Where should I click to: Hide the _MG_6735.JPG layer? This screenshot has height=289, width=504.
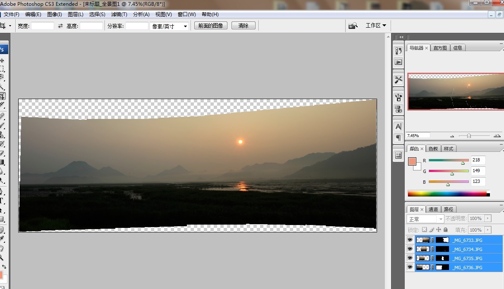[410, 258]
